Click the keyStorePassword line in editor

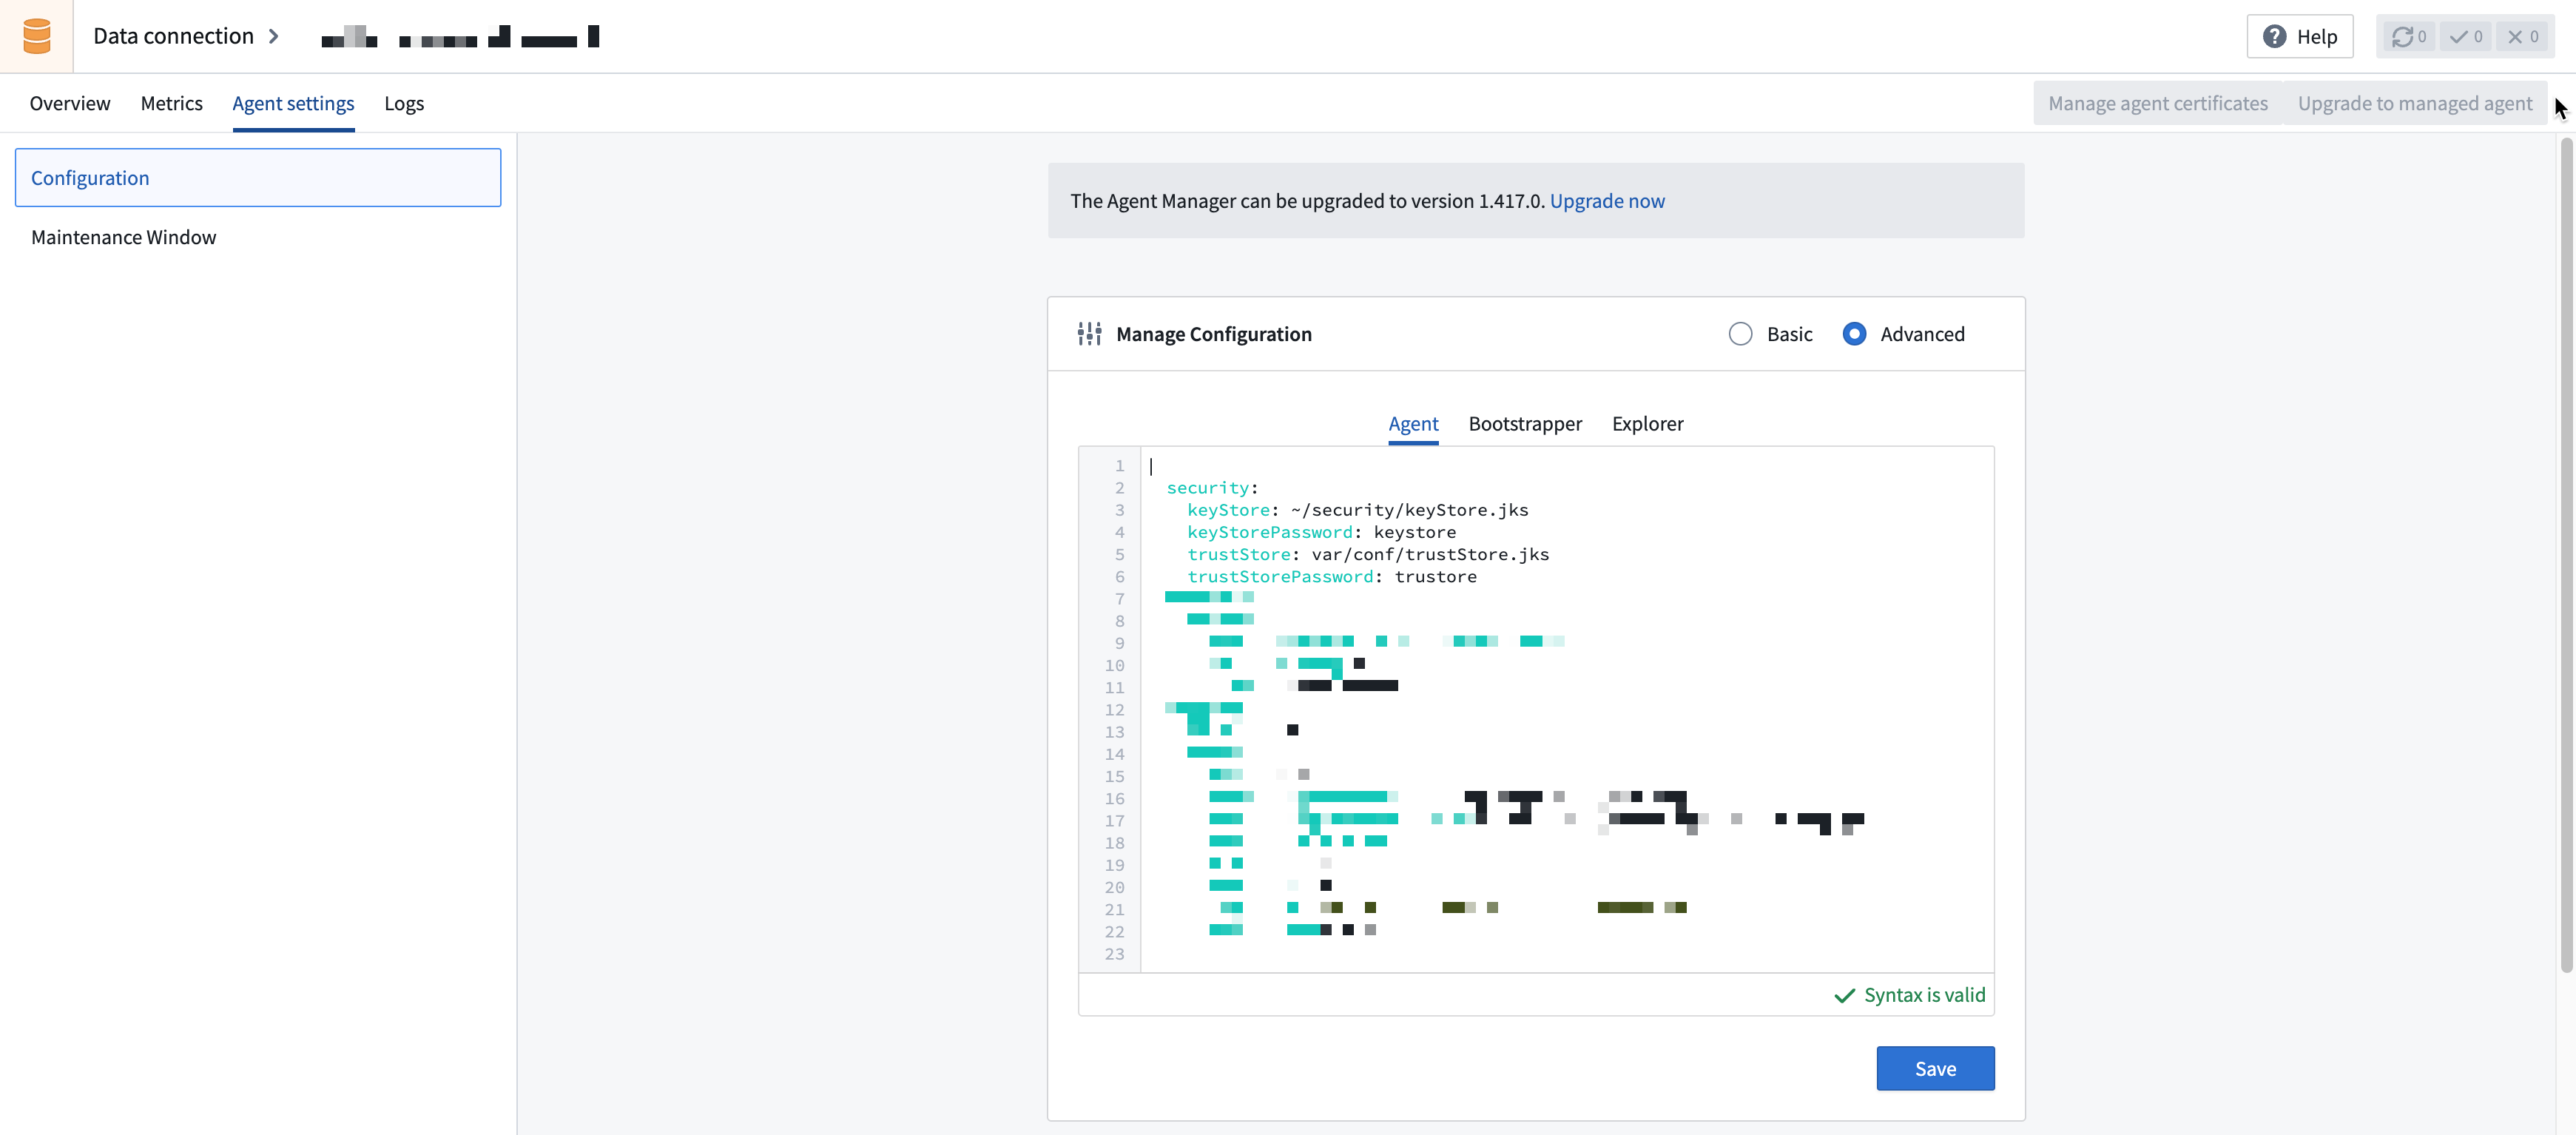pyautogui.click(x=1321, y=532)
